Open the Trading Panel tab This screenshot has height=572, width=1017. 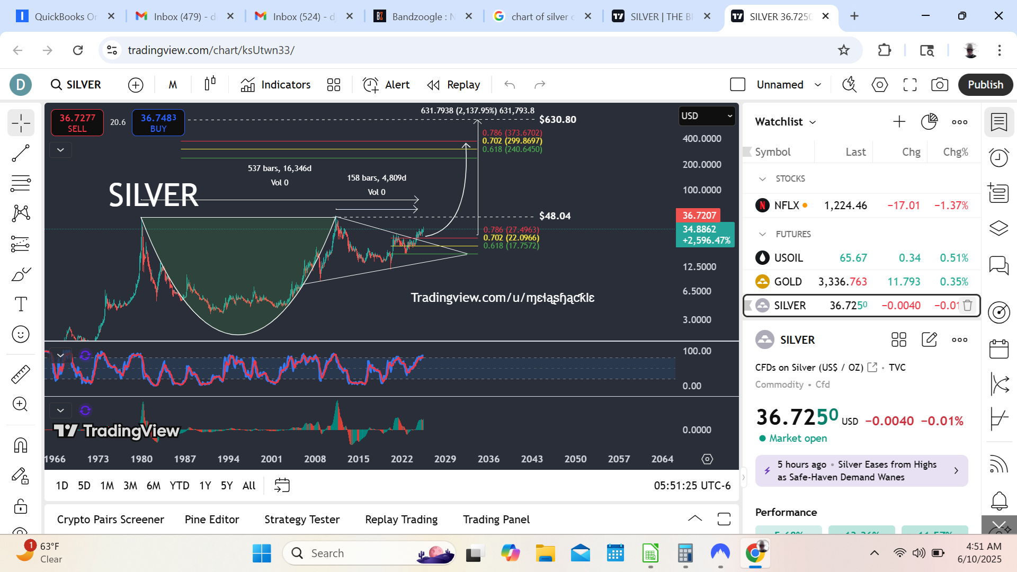pos(496,520)
